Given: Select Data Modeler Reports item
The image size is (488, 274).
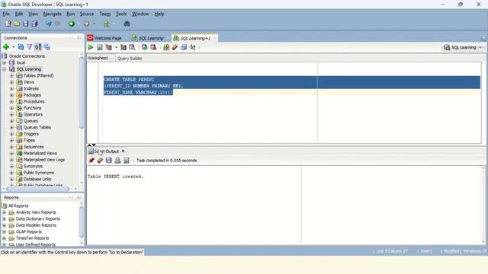Looking at the screenshot, I should point(36,225).
